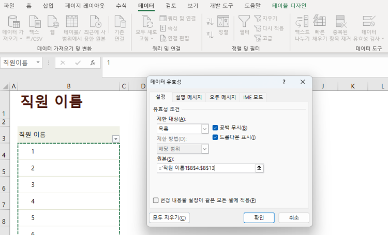Toggle the 공백 무시 checkbox
This screenshot has width=388, height=235.
pyautogui.click(x=215, y=128)
